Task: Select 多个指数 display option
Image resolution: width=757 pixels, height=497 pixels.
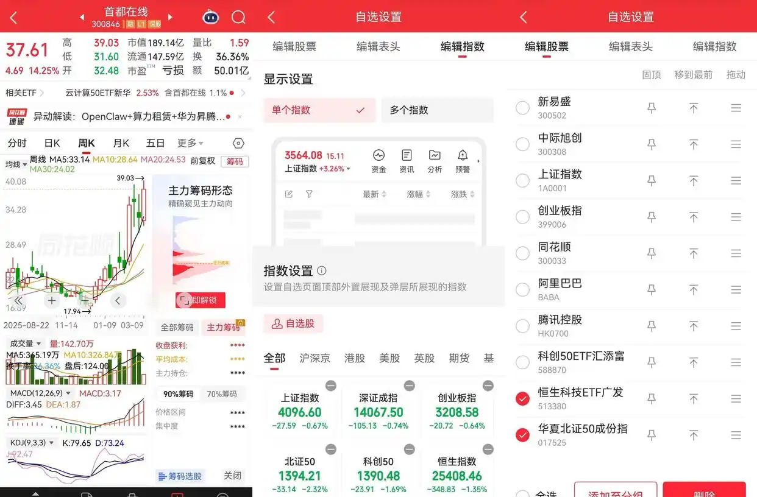Action: pyautogui.click(x=437, y=110)
